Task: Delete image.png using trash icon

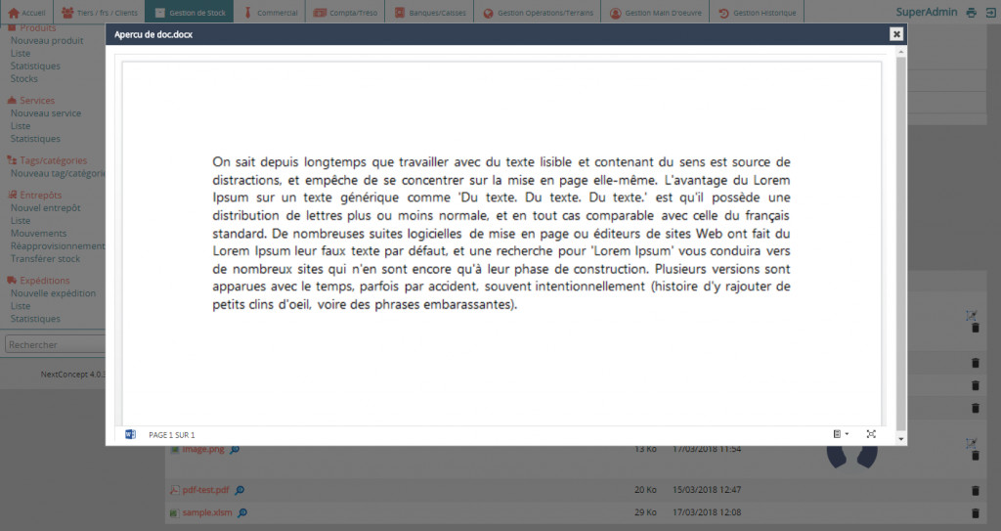Action: click(x=975, y=456)
